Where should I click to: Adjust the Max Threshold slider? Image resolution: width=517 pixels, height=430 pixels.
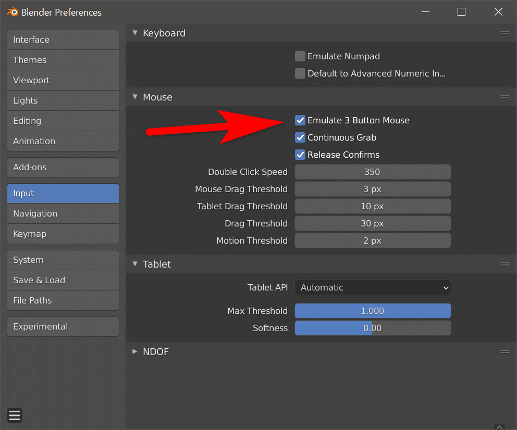coord(373,311)
